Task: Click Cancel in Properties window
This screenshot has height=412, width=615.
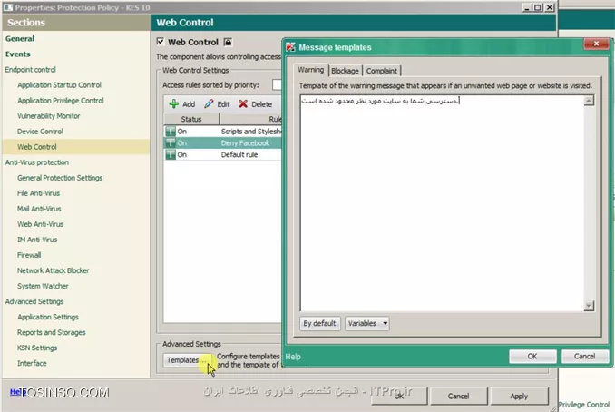Action: pyautogui.click(x=458, y=397)
